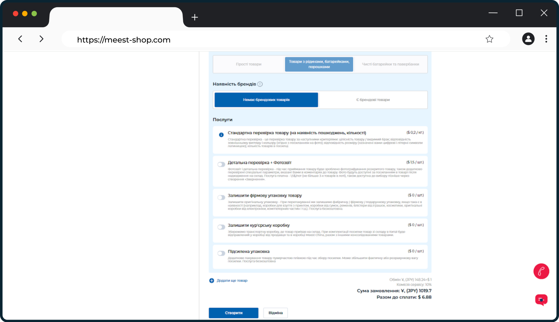Select Товари з рідинами, батарейками, порошками tab
The width and height of the screenshot is (559, 322).
pos(319,64)
